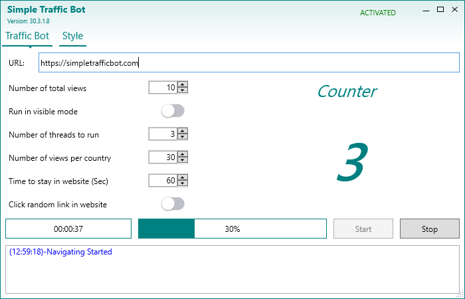This screenshot has height=299, width=465.
Task: Toggle Click random link in website
Action: (x=173, y=204)
